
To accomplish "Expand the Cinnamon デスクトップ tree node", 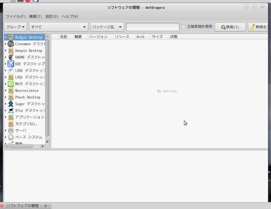I will 6,44.
